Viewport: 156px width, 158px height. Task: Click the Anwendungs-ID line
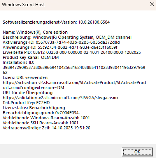coord(60,47)
